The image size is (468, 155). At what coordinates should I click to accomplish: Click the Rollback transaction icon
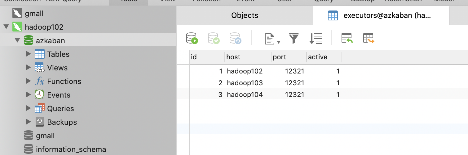coord(235,38)
